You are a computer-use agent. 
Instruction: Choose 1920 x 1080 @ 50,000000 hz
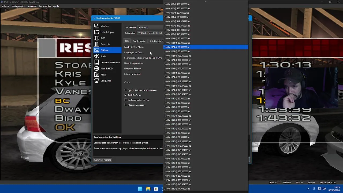(206, 159)
